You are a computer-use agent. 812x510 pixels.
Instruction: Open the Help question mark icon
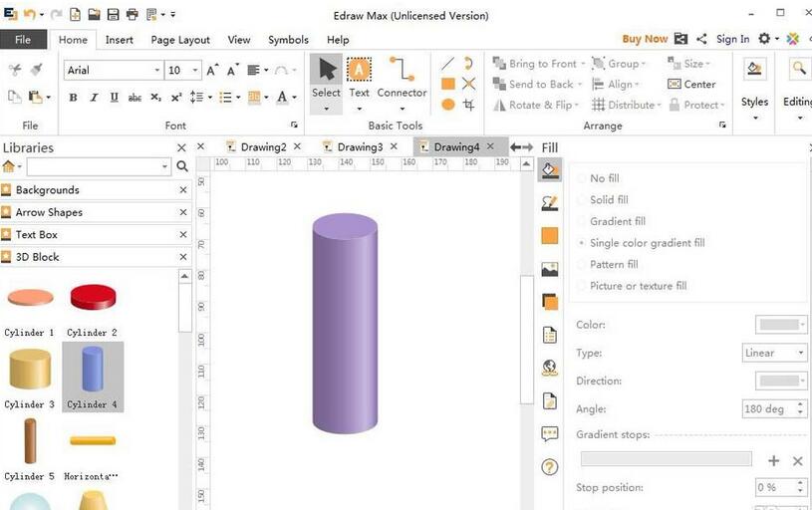[x=549, y=467]
